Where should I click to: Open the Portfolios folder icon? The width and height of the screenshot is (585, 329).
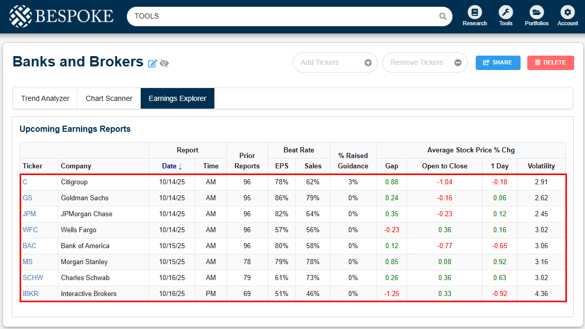pos(537,12)
